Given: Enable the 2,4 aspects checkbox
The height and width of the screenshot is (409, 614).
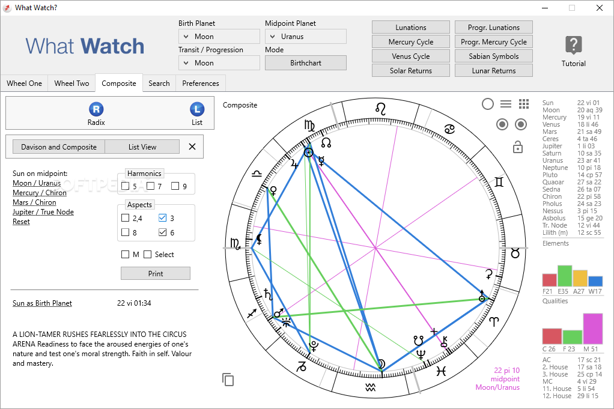Looking at the screenshot, I should [126, 218].
